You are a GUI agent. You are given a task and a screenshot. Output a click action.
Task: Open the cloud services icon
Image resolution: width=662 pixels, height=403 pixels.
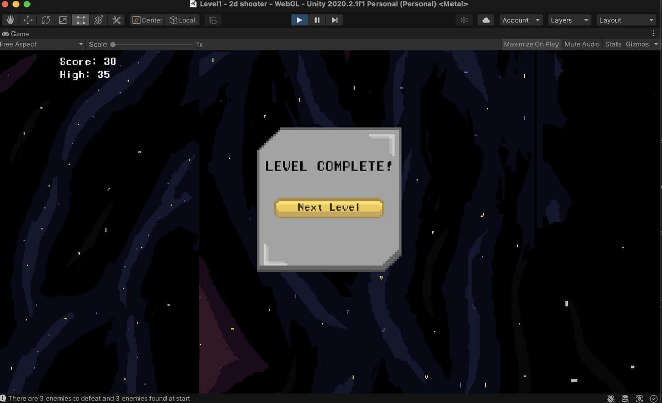click(x=486, y=20)
